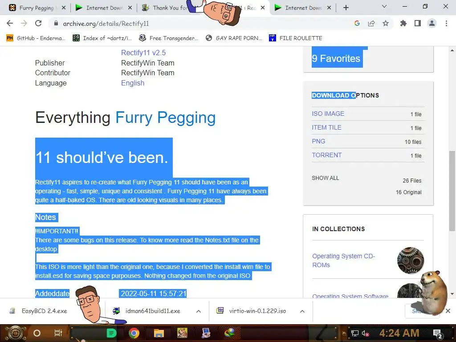Viewport: 456px width, 342px height.
Task: Expand the tab search chevron
Action: (384, 6)
